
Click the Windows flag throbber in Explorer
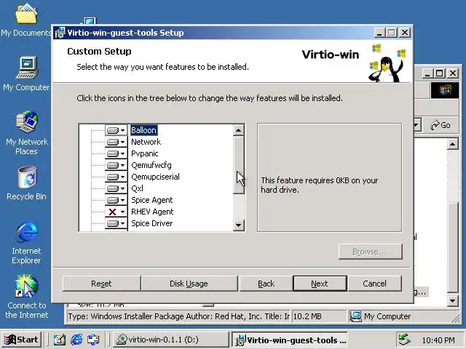[445, 90]
